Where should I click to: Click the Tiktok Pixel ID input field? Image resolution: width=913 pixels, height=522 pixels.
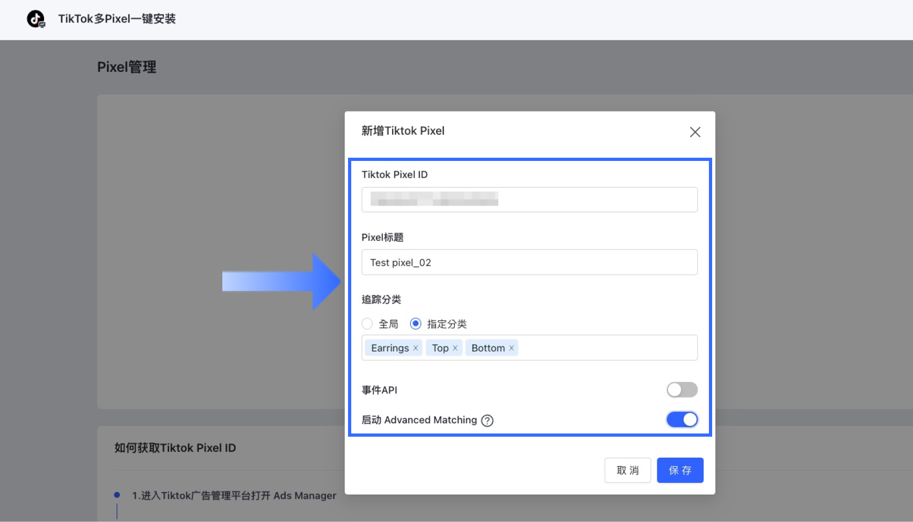(x=530, y=200)
